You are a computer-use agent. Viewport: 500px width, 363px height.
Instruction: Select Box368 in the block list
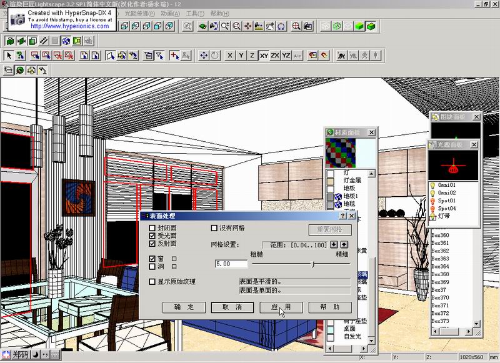point(440,274)
